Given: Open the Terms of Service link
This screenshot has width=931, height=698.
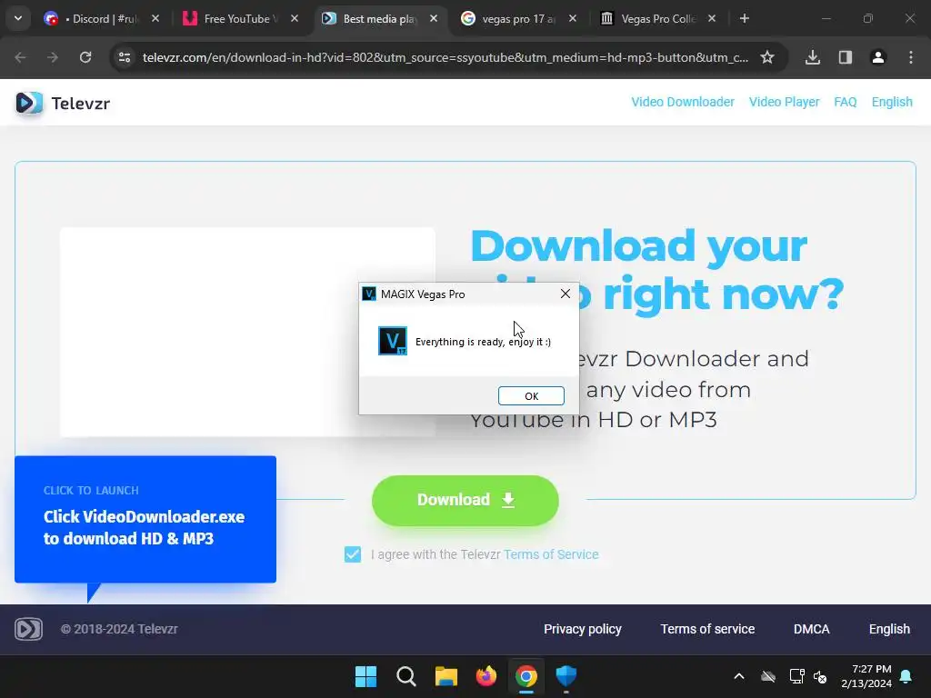Looking at the screenshot, I should (x=551, y=554).
